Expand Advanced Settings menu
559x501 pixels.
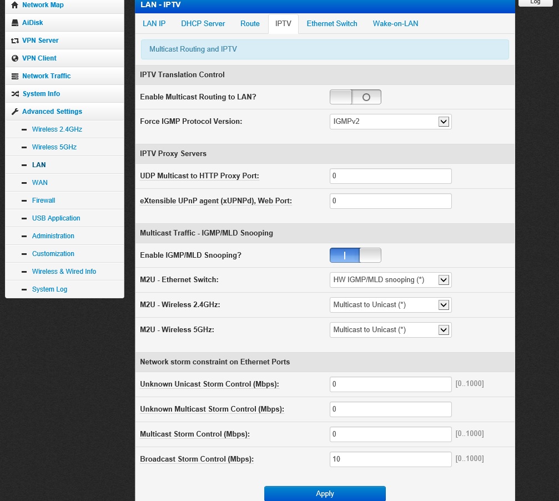click(52, 112)
